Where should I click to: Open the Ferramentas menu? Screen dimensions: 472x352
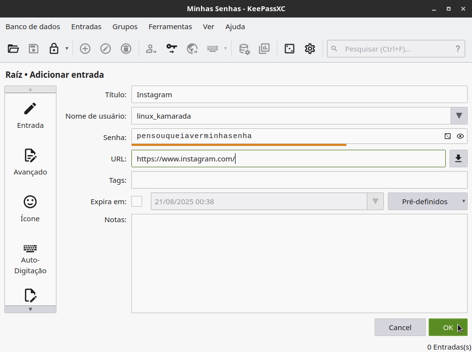[x=170, y=27]
